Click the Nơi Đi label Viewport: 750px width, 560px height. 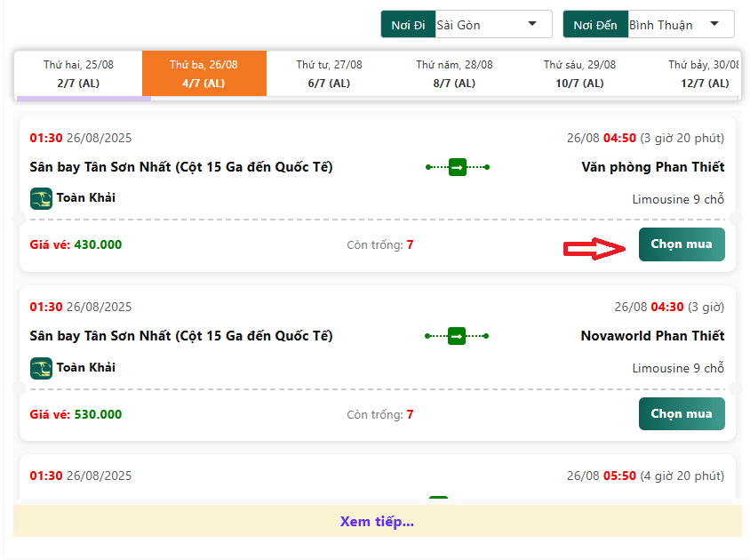point(408,24)
